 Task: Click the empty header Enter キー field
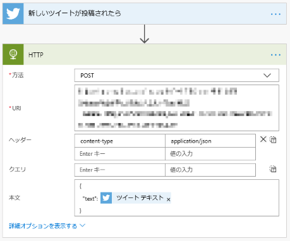click(x=120, y=154)
